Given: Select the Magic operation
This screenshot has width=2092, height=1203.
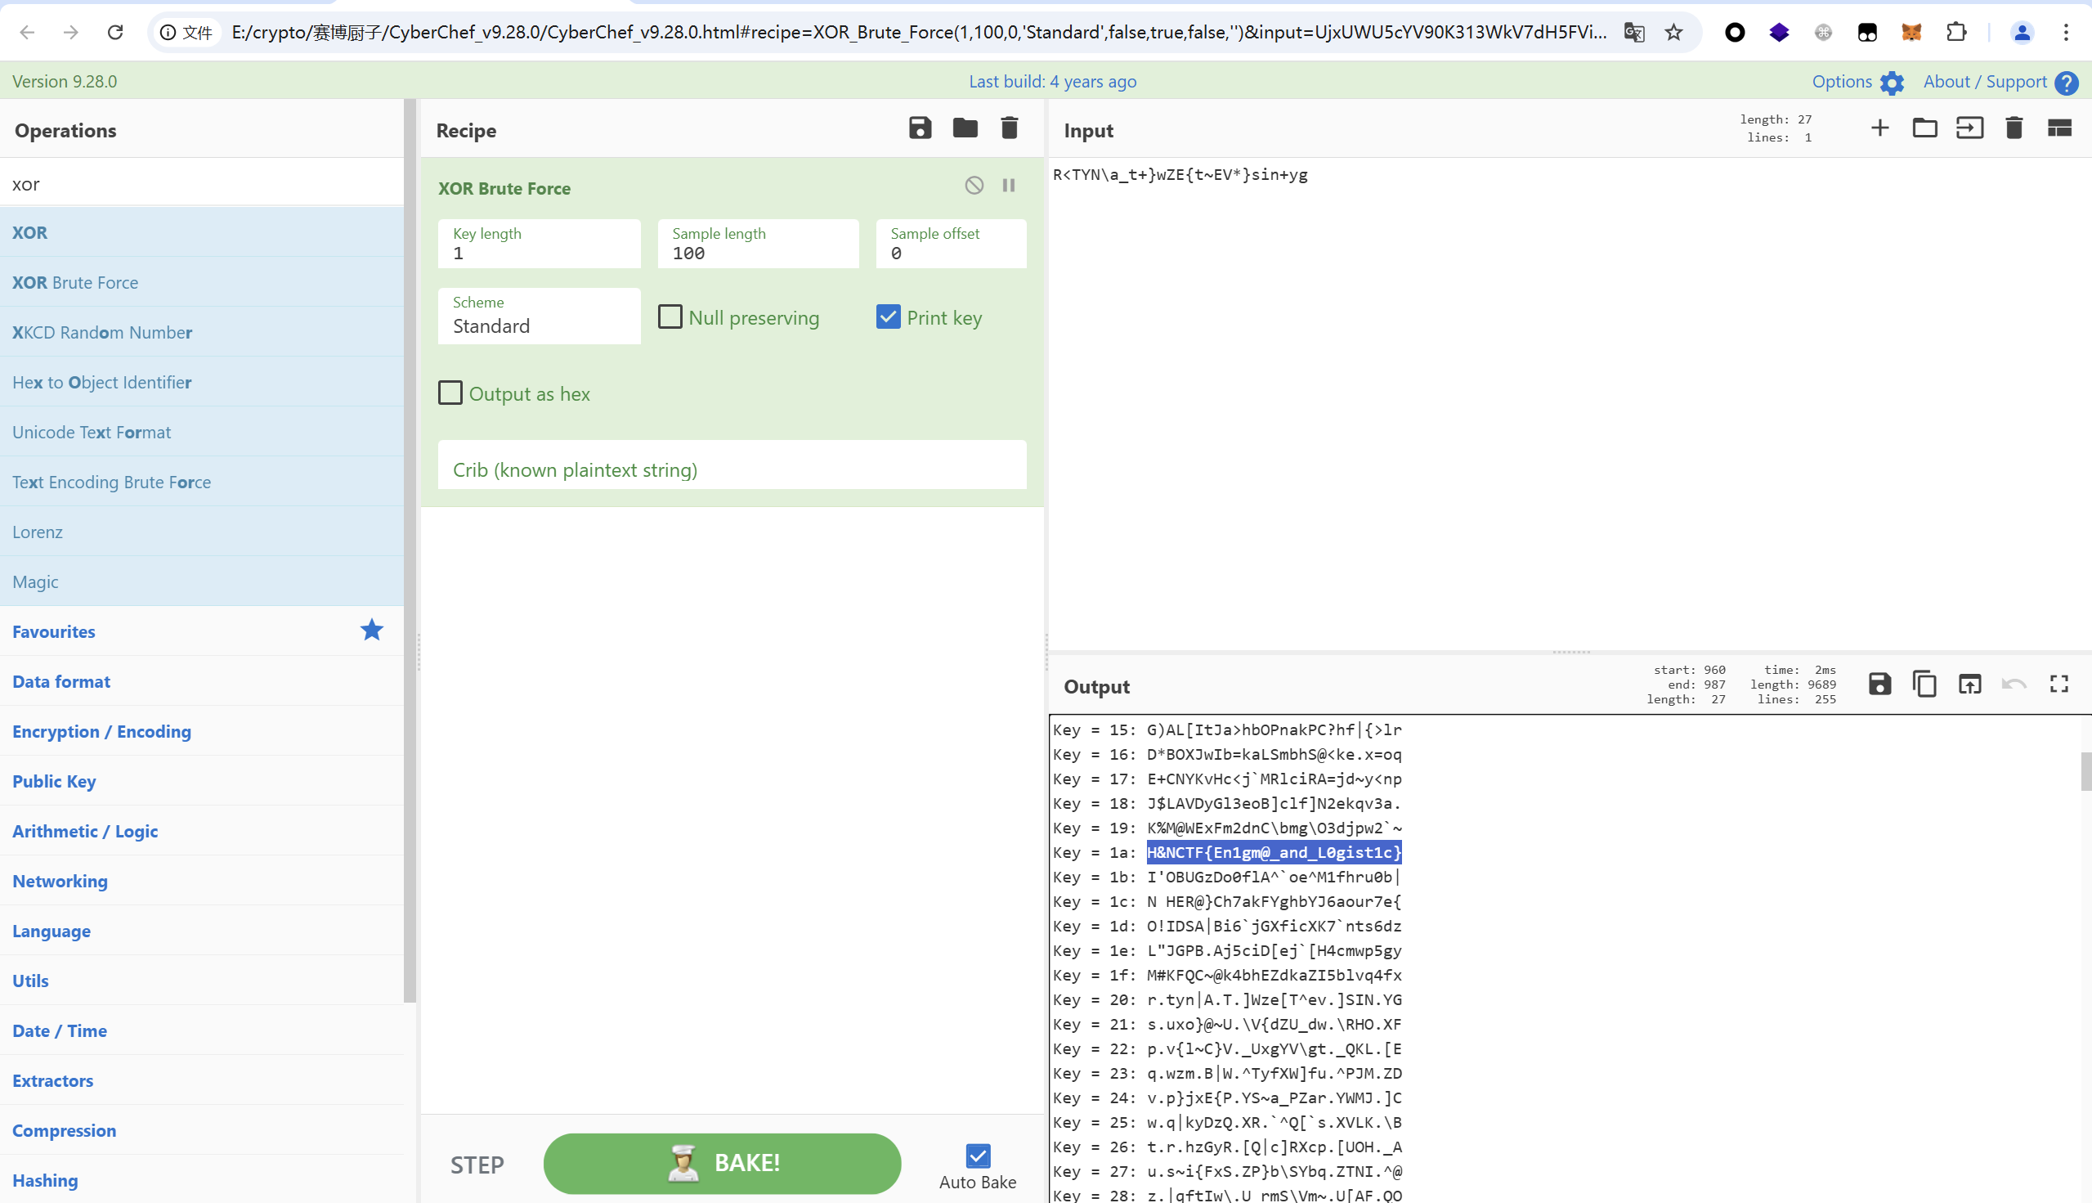Looking at the screenshot, I should (x=203, y=581).
